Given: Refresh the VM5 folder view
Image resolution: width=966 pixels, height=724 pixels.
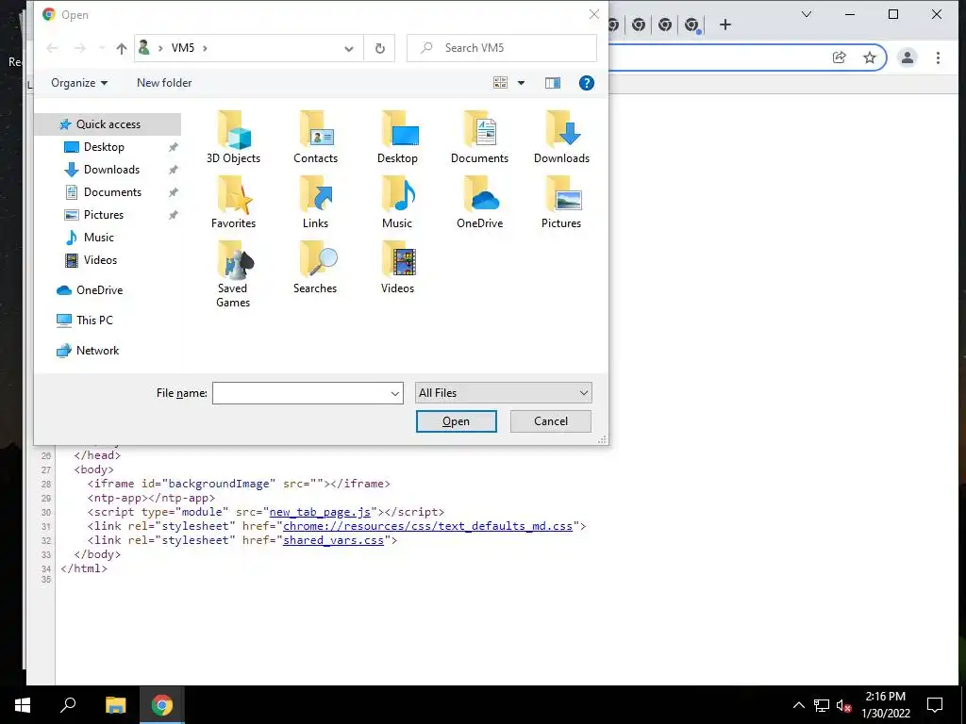Looking at the screenshot, I should (x=380, y=48).
